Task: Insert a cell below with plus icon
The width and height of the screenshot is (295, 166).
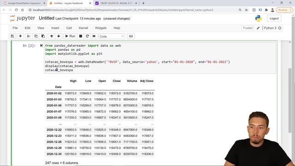Action: tap(20, 36)
